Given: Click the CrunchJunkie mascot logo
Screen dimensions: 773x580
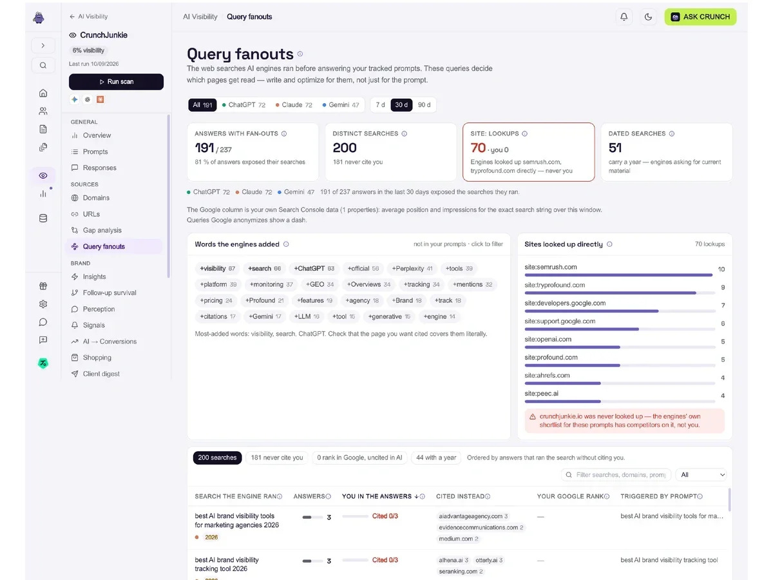Looking at the screenshot, I should pyautogui.click(x=39, y=18).
